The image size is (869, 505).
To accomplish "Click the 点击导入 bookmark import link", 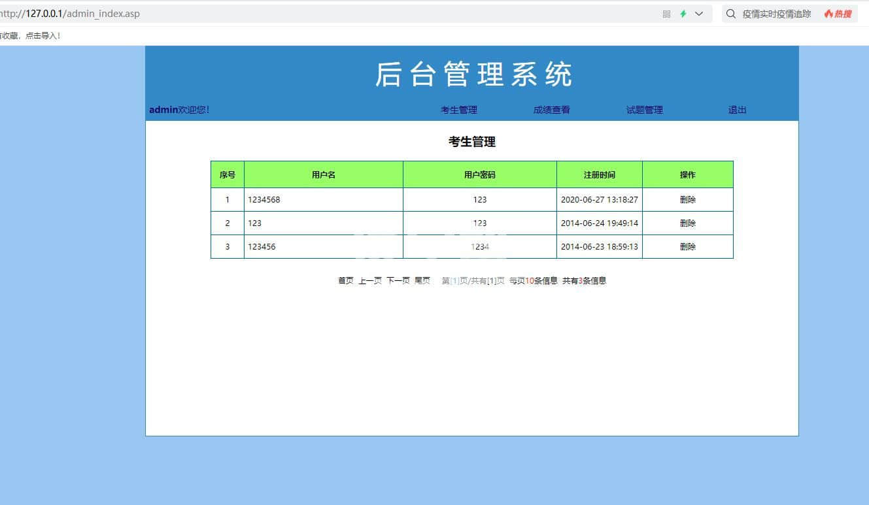I will pyautogui.click(x=43, y=36).
